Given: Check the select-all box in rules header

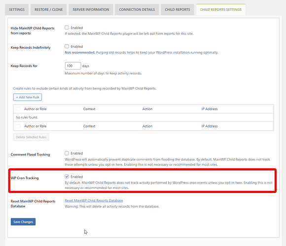Looking at the screenshot, I should click(x=18, y=109).
